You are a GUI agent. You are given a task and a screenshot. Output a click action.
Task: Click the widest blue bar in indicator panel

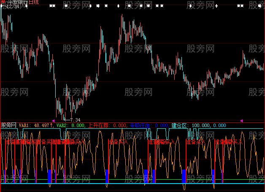(x=184, y=176)
